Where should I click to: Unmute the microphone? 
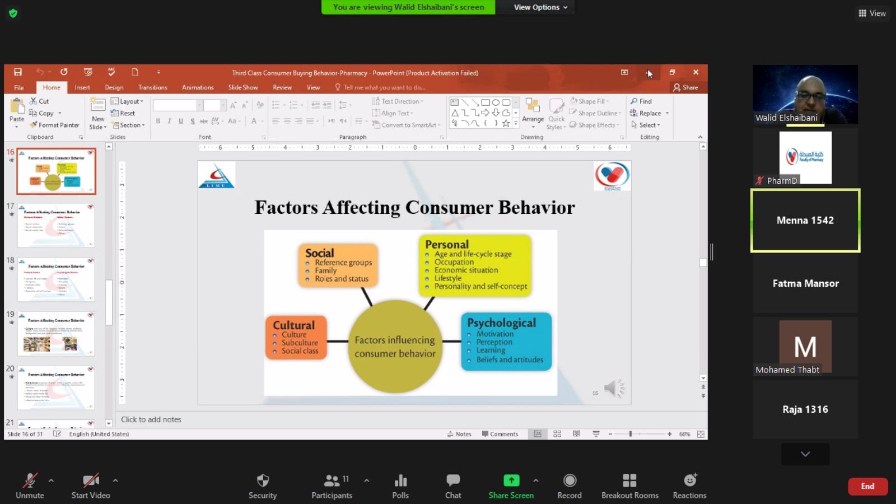pyautogui.click(x=30, y=486)
